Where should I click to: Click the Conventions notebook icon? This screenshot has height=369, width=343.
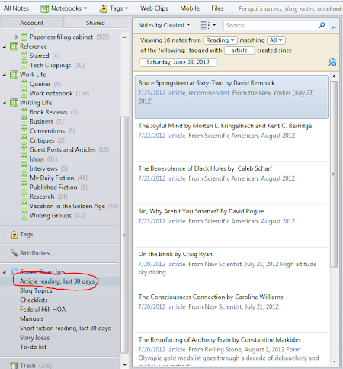point(24,131)
